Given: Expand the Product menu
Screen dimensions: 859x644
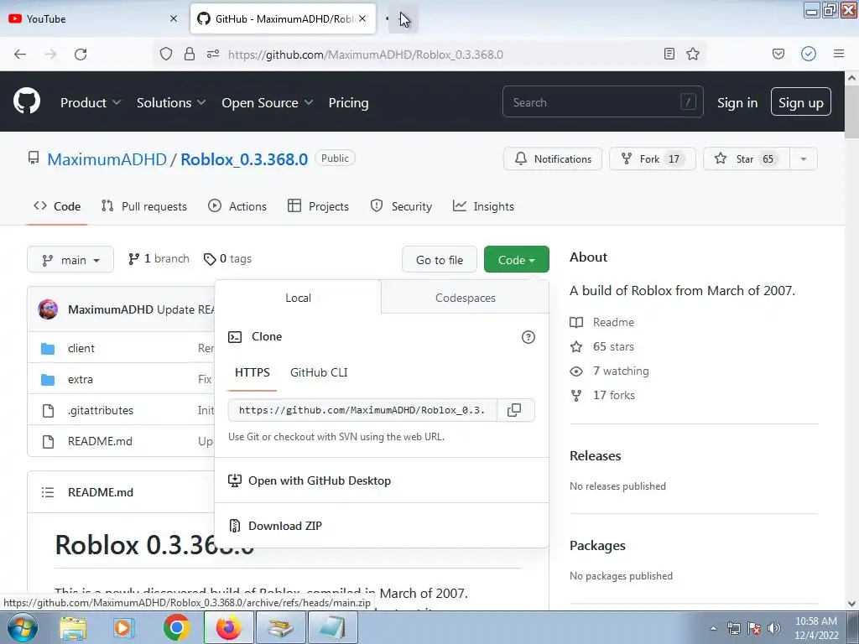Looking at the screenshot, I should click(91, 102).
